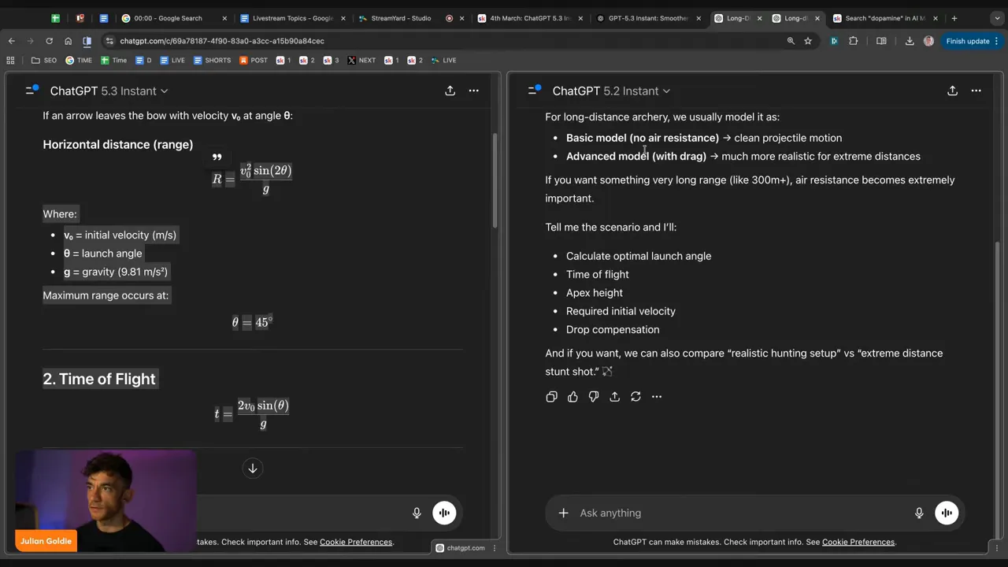Give thumbs down to the response
1008x567 pixels.
tap(594, 397)
